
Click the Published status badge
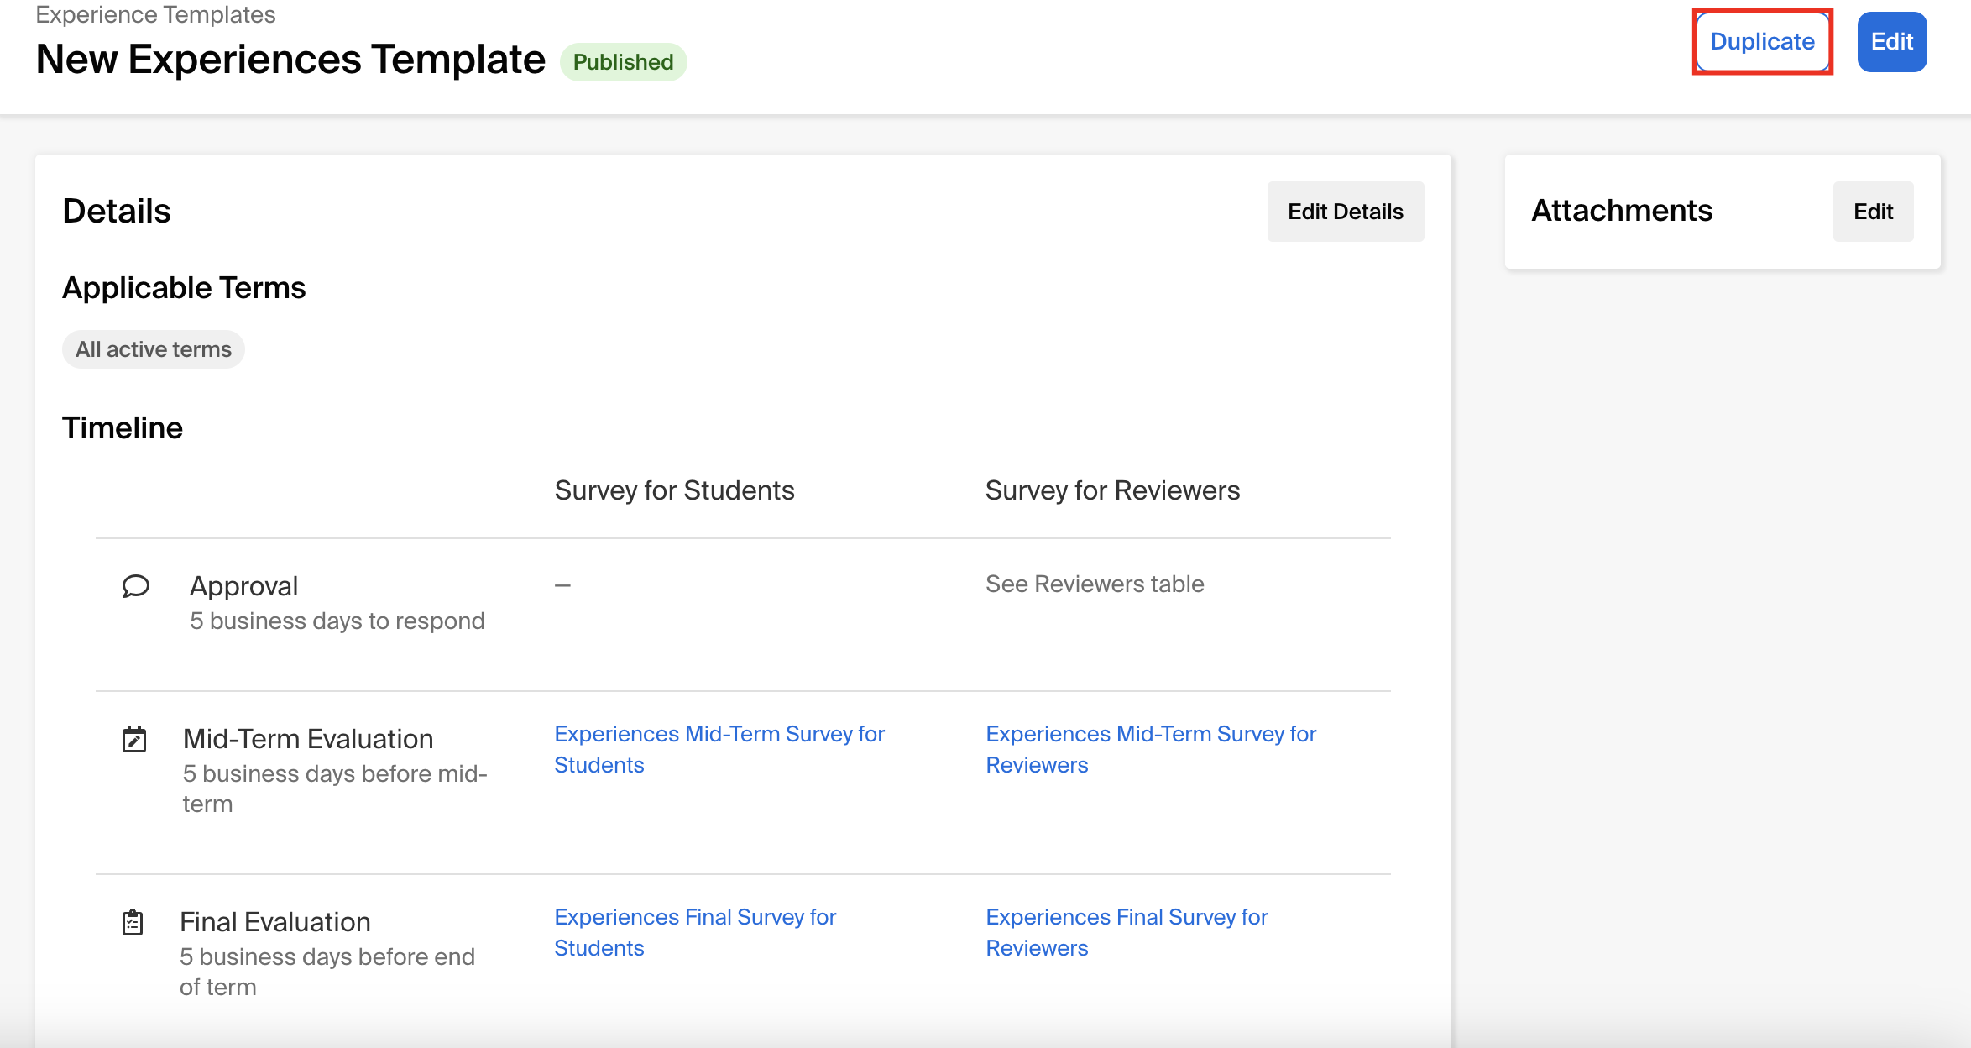coord(623,62)
